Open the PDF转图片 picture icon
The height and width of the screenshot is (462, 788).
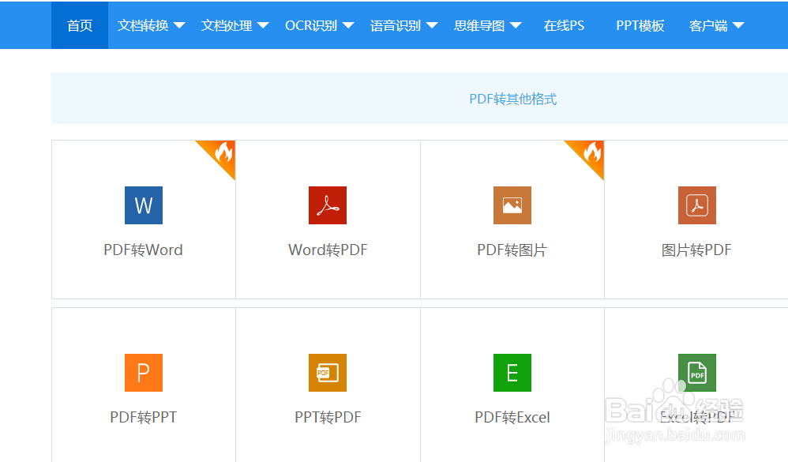(512, 205)
